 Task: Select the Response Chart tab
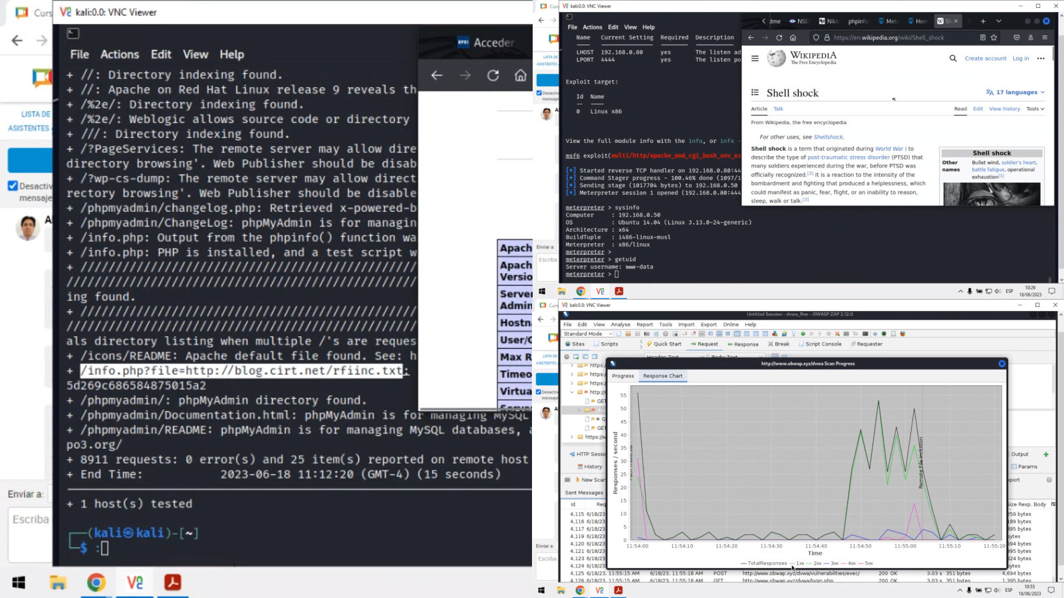[x=662, y=376]
